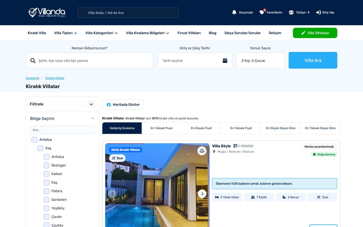Click the Villa Kodu / Adı search field

128,13
